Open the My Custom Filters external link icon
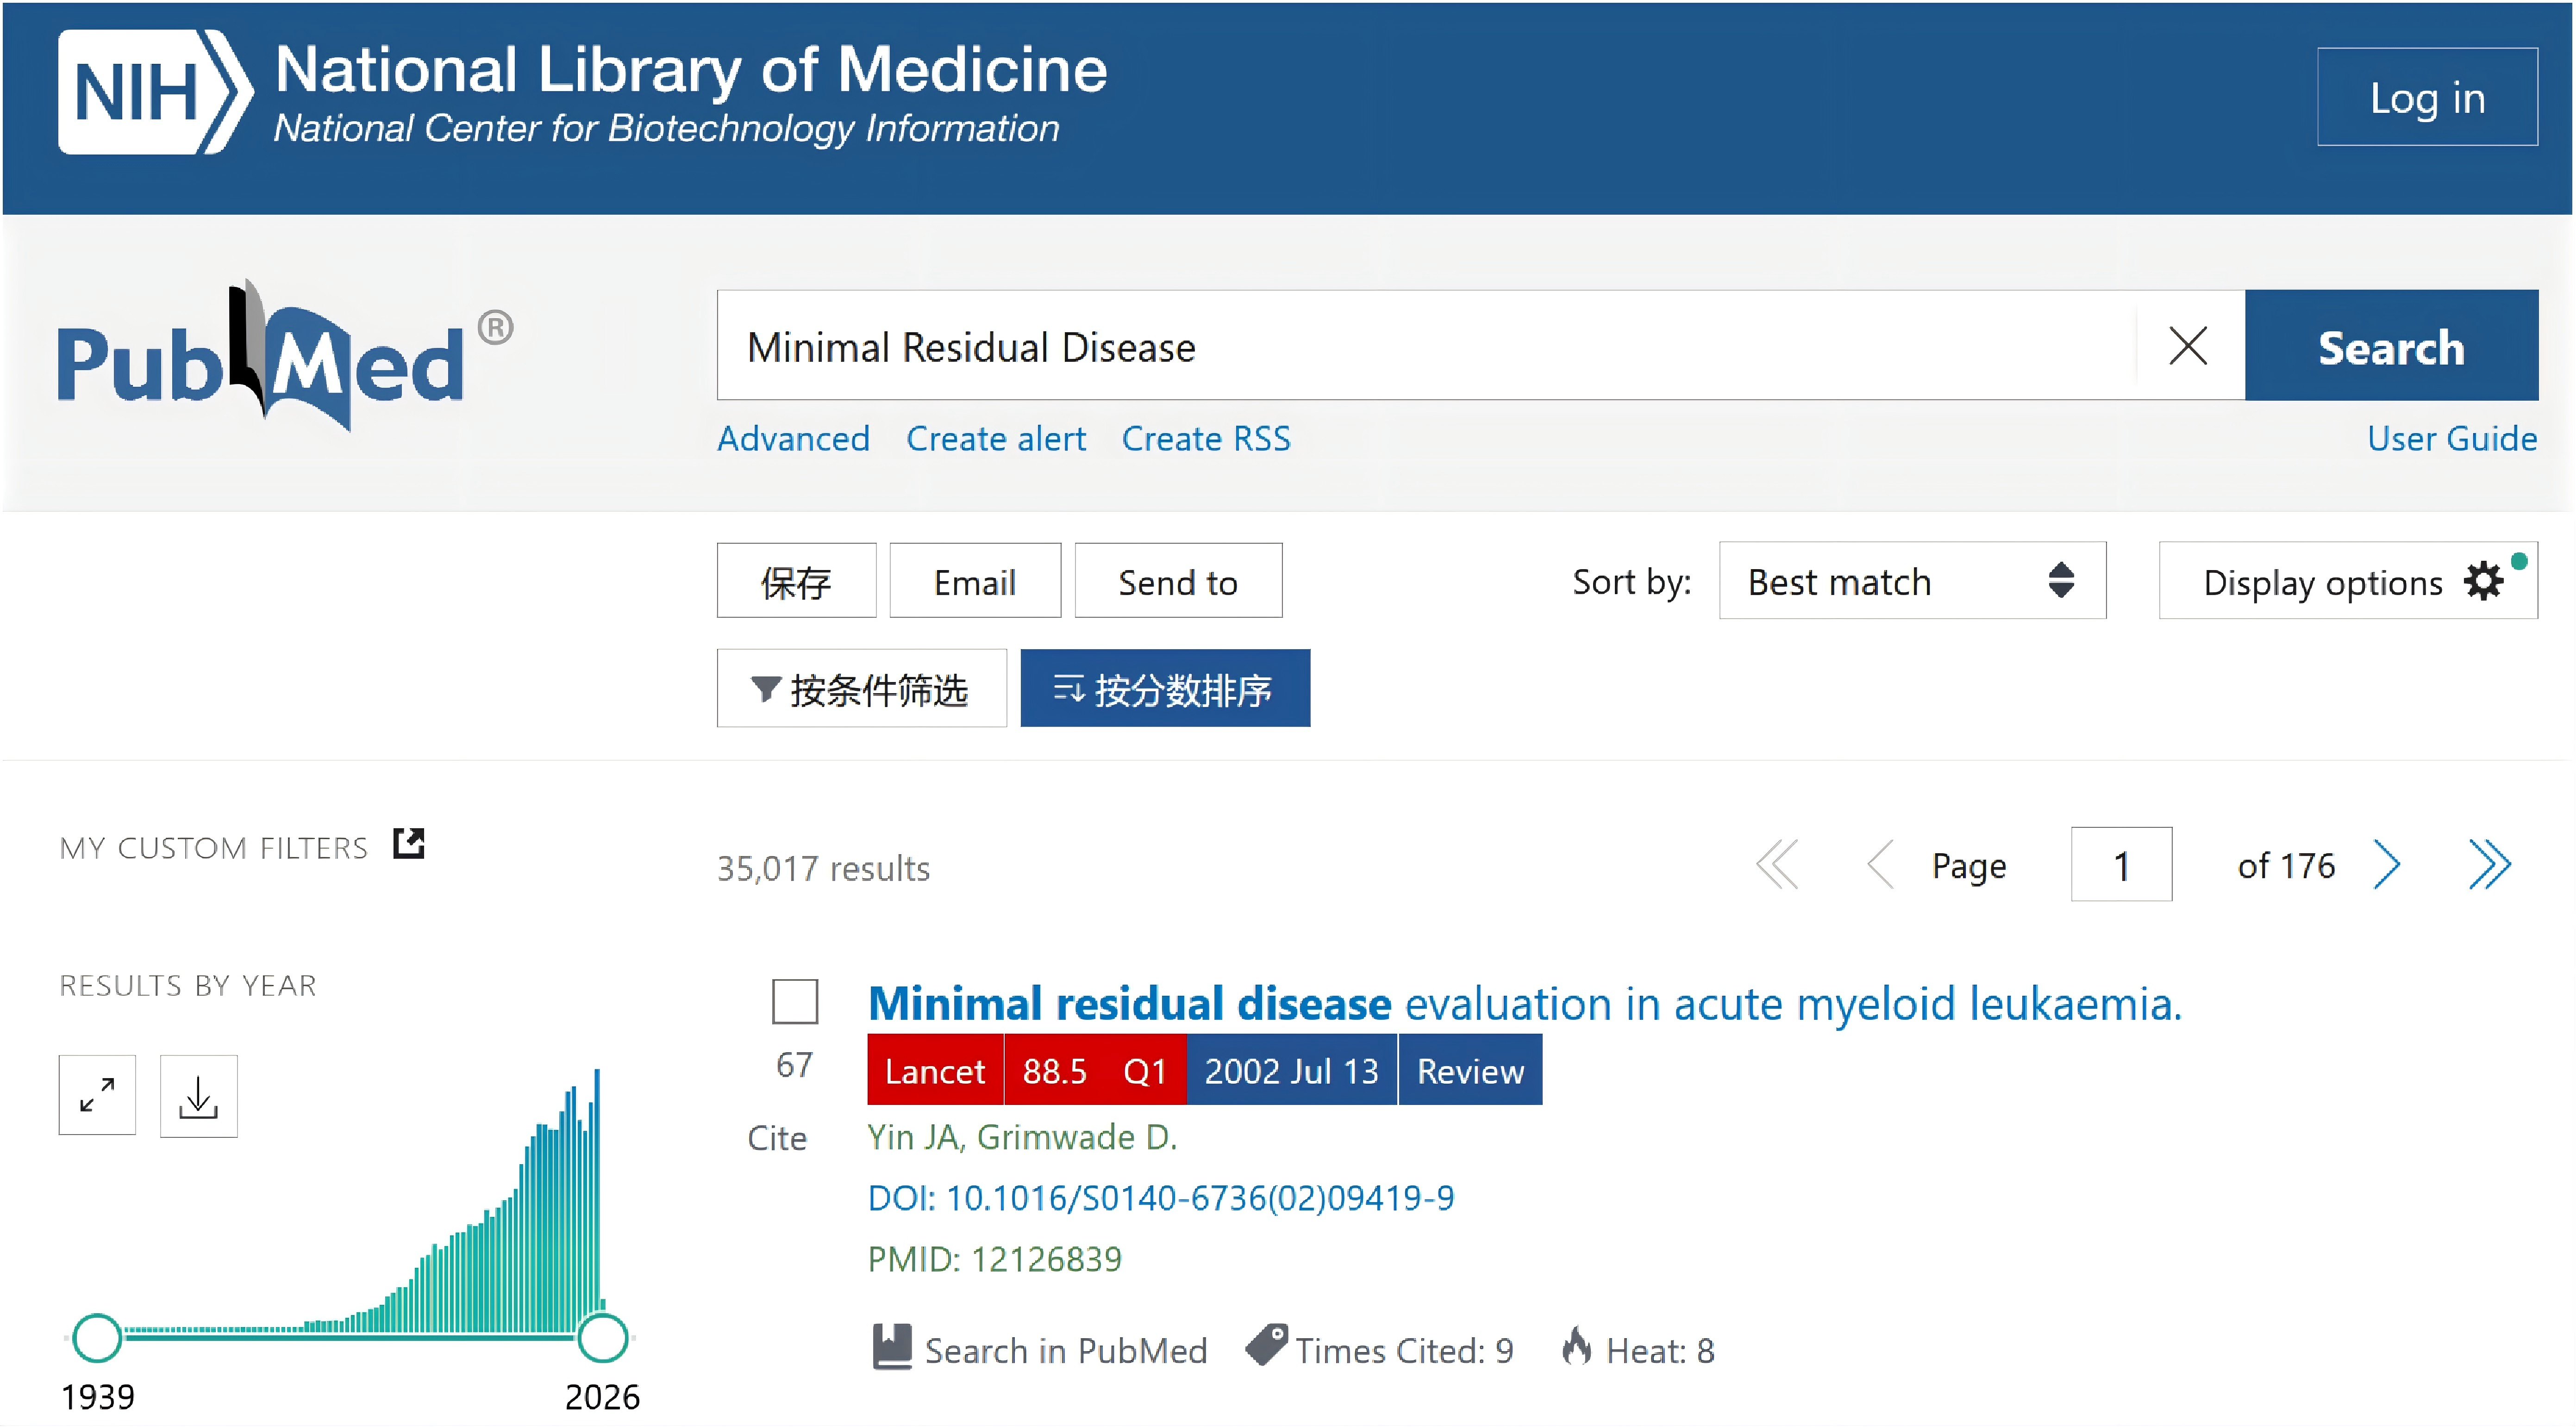Image resolution: width=2576 pixels, height=1427 pixels. pyautogui.click(x=409, y=844)
